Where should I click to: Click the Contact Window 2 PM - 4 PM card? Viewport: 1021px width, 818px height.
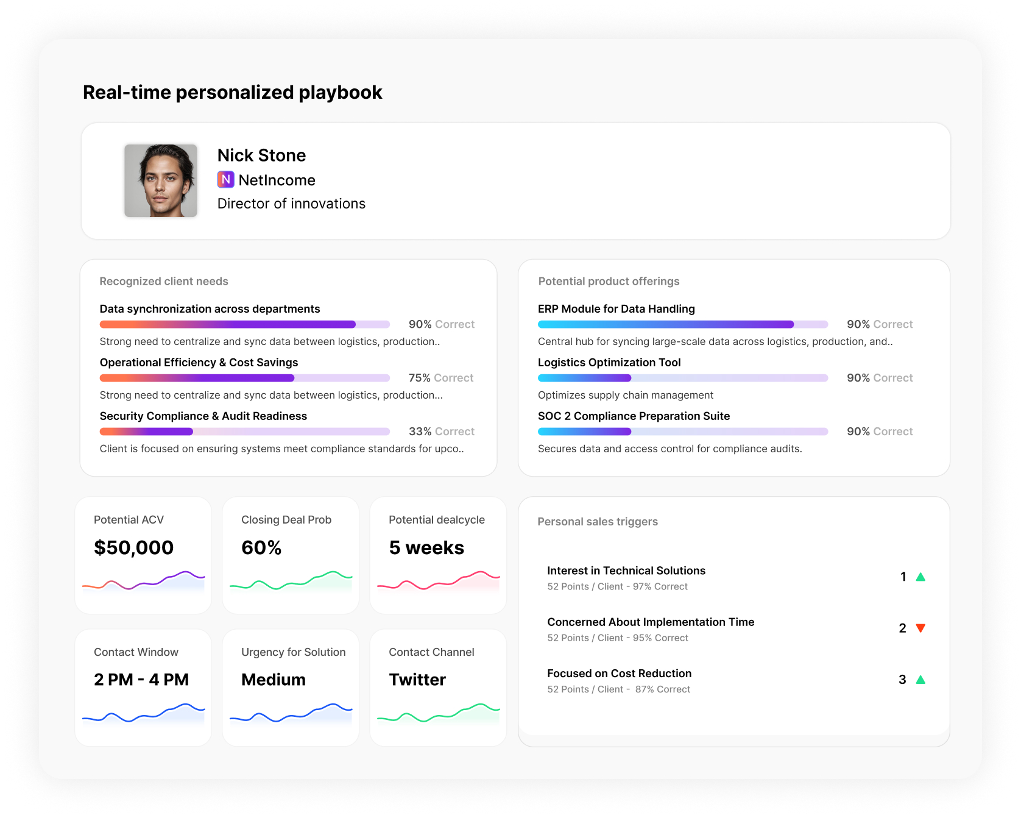coord(143,687)
